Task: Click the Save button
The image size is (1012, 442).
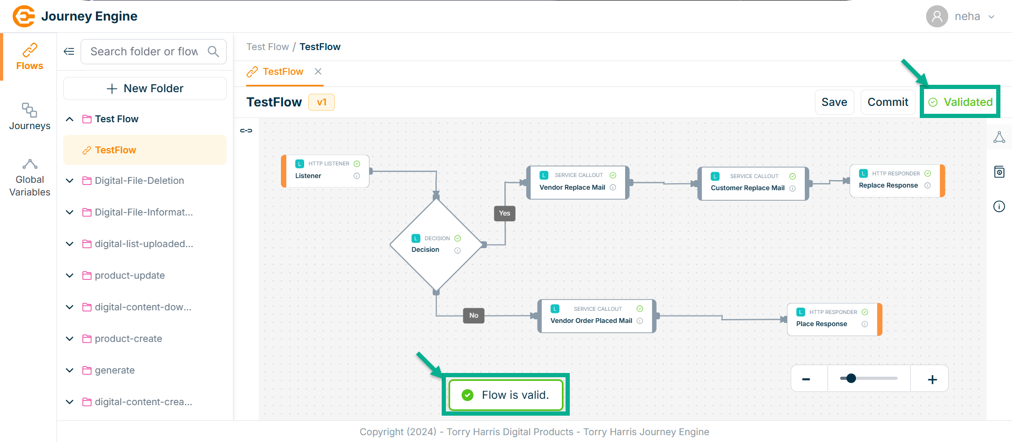Action: (834, 102)
